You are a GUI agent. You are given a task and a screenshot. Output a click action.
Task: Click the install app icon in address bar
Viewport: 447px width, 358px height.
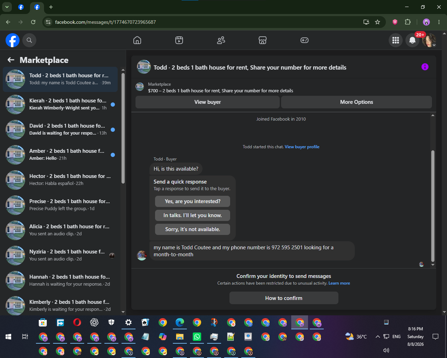pyautogui.click(x=366, y=22)
